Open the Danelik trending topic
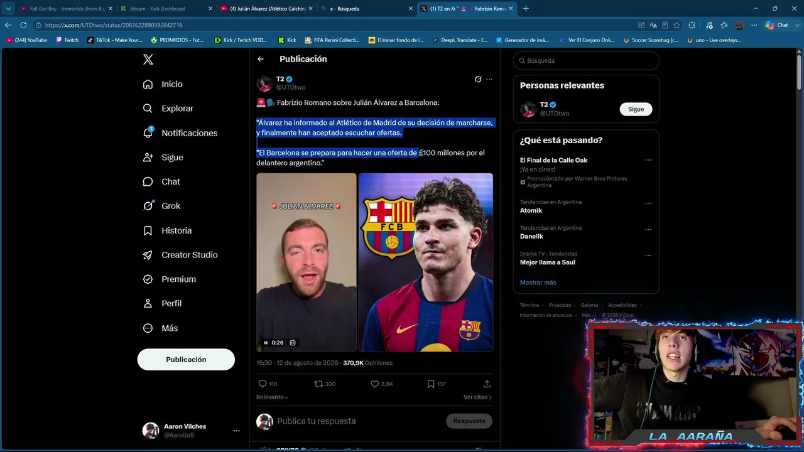The width and height of the screenshot is (804, 452). point(531,237)
